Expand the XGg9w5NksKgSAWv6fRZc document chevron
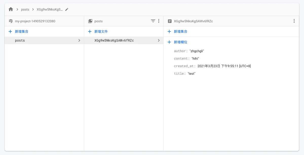Image resolution: width=304 pixels, height=155 pixels. pos(159,40)
